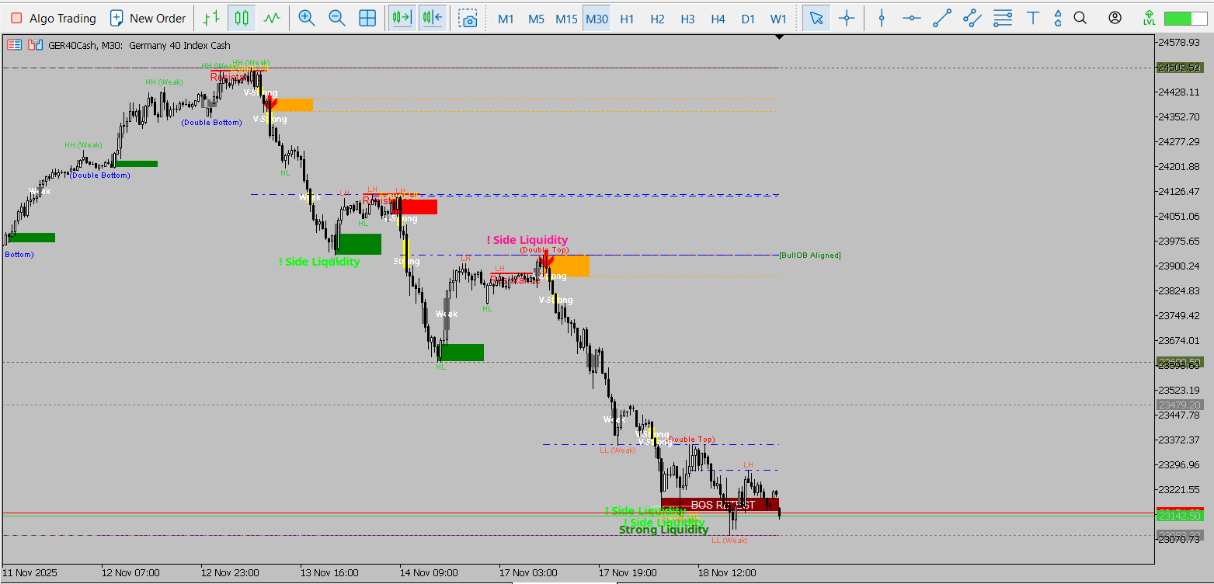Click the green LVL icon
The width and height of the screenshot is (1214, 584).
[1150, 18]
